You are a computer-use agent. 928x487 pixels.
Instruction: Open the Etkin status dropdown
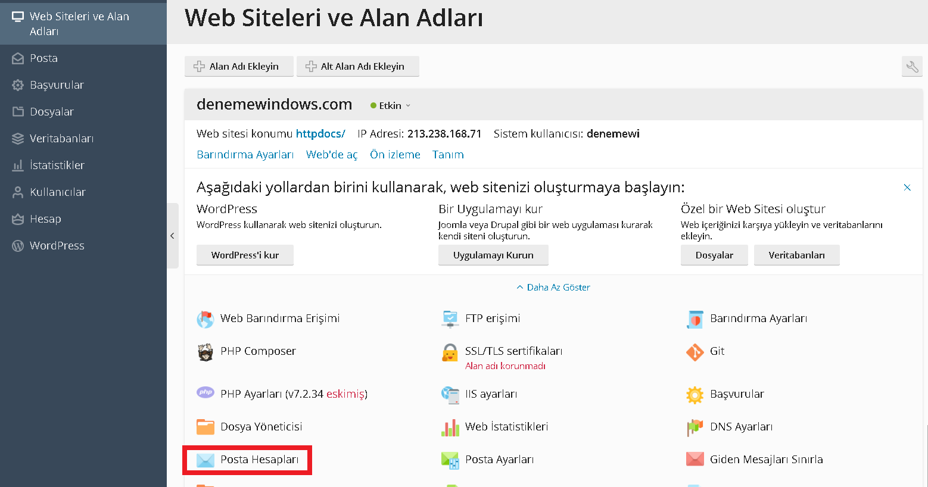[391, 105]
